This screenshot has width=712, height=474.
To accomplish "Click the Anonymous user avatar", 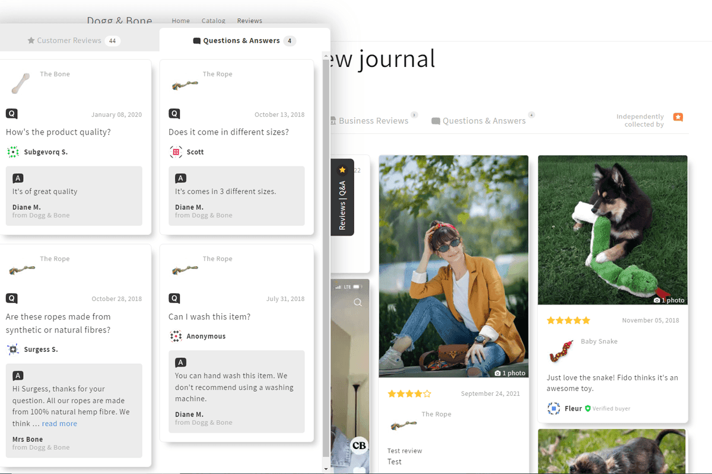I will click(x=176, y=337).
